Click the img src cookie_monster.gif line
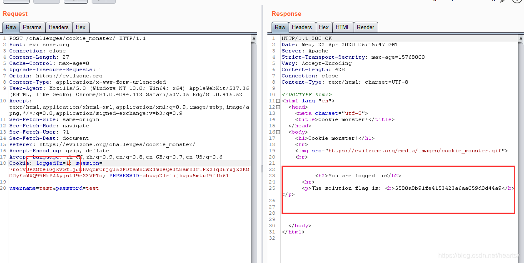Image resolution: width=524 pixels, height=263 pixels. (402, 151)
